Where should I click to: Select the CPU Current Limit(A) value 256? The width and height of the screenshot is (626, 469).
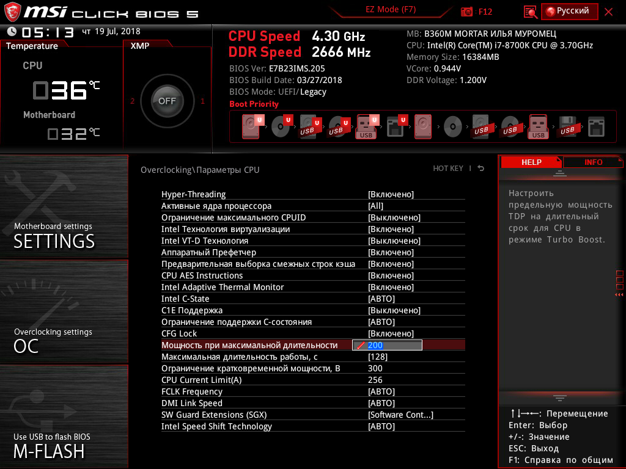click(375, 380)
